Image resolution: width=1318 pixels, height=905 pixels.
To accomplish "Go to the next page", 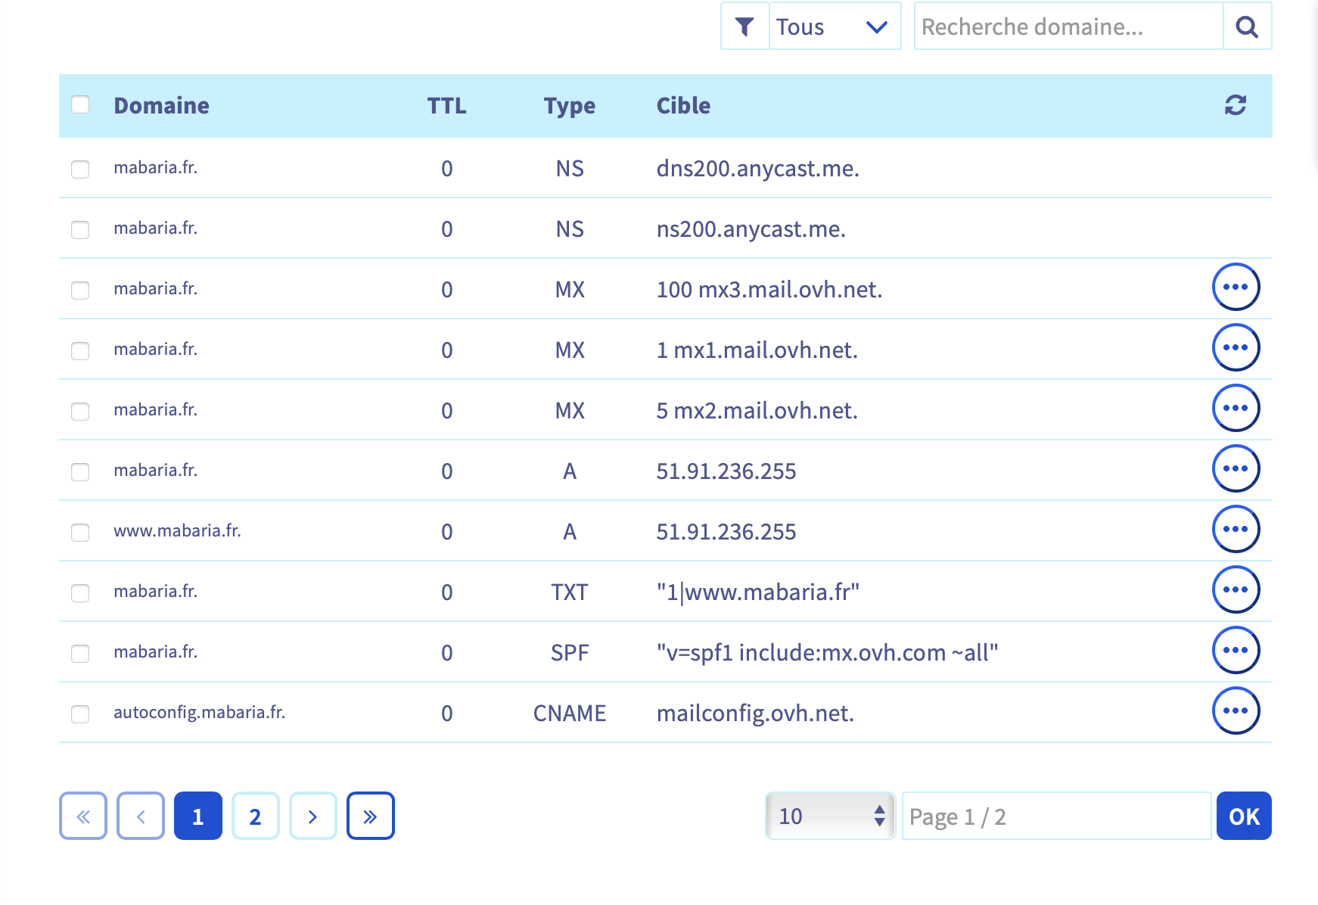I will tap(312, 816).
